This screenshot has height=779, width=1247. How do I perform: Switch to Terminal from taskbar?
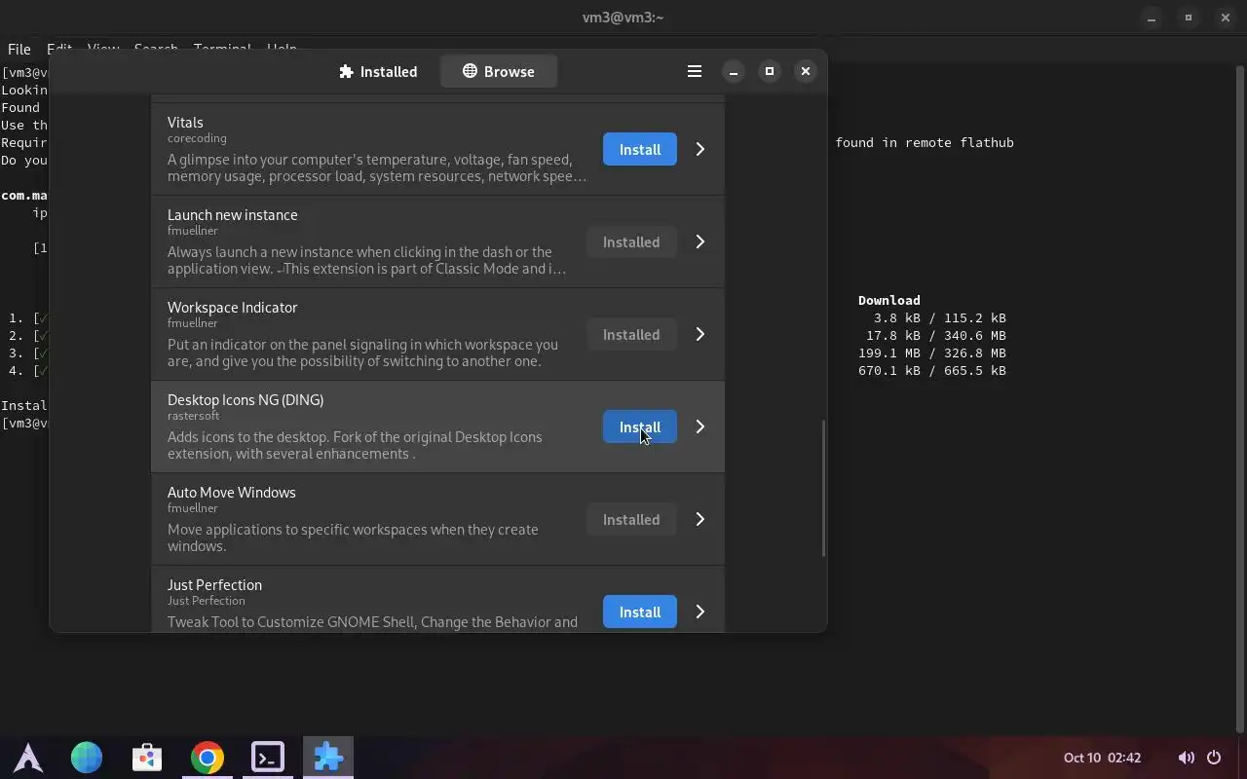tap(268, 757)
